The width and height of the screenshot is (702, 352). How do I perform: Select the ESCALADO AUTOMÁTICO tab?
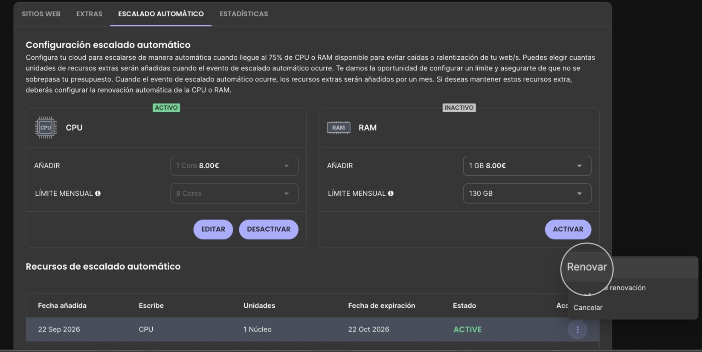point(161,14)
